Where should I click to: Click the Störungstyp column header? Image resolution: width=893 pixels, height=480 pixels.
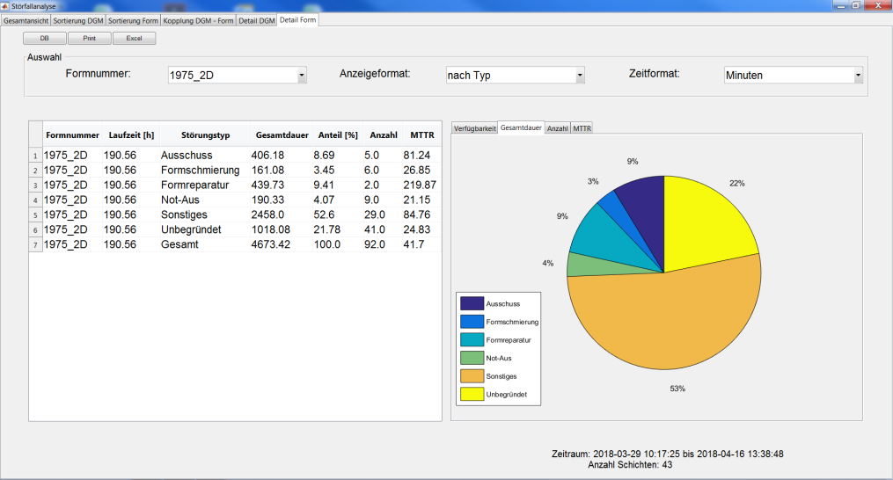point(205,135)
